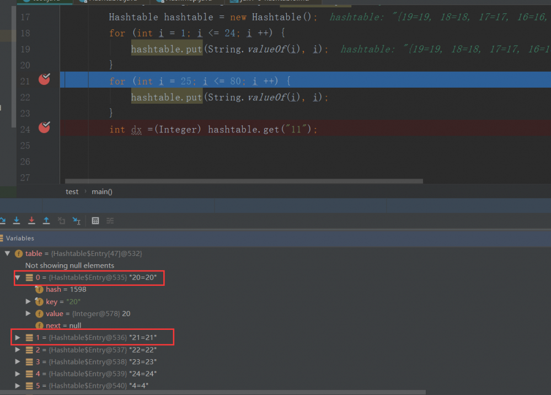Toggle the breakpoint on line 24

pos(44,128)
